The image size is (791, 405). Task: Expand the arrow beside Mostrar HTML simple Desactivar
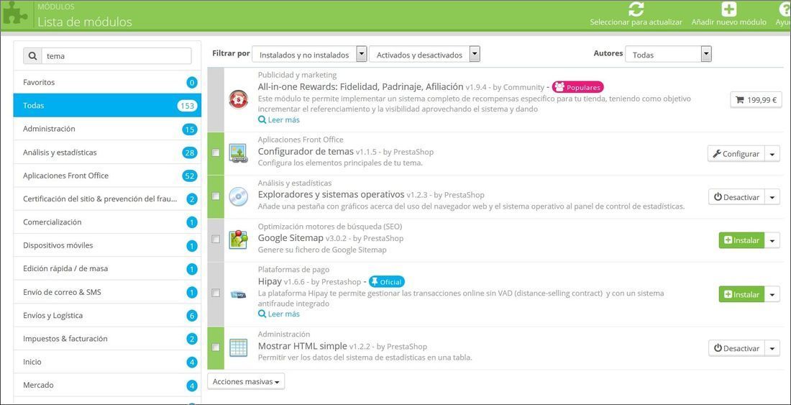pyautogui.click(x=772, y=348)
